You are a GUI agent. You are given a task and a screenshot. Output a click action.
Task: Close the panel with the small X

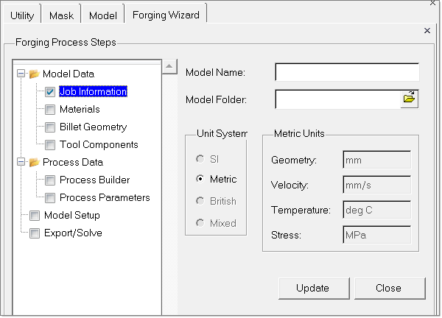(x=427, y=31)
